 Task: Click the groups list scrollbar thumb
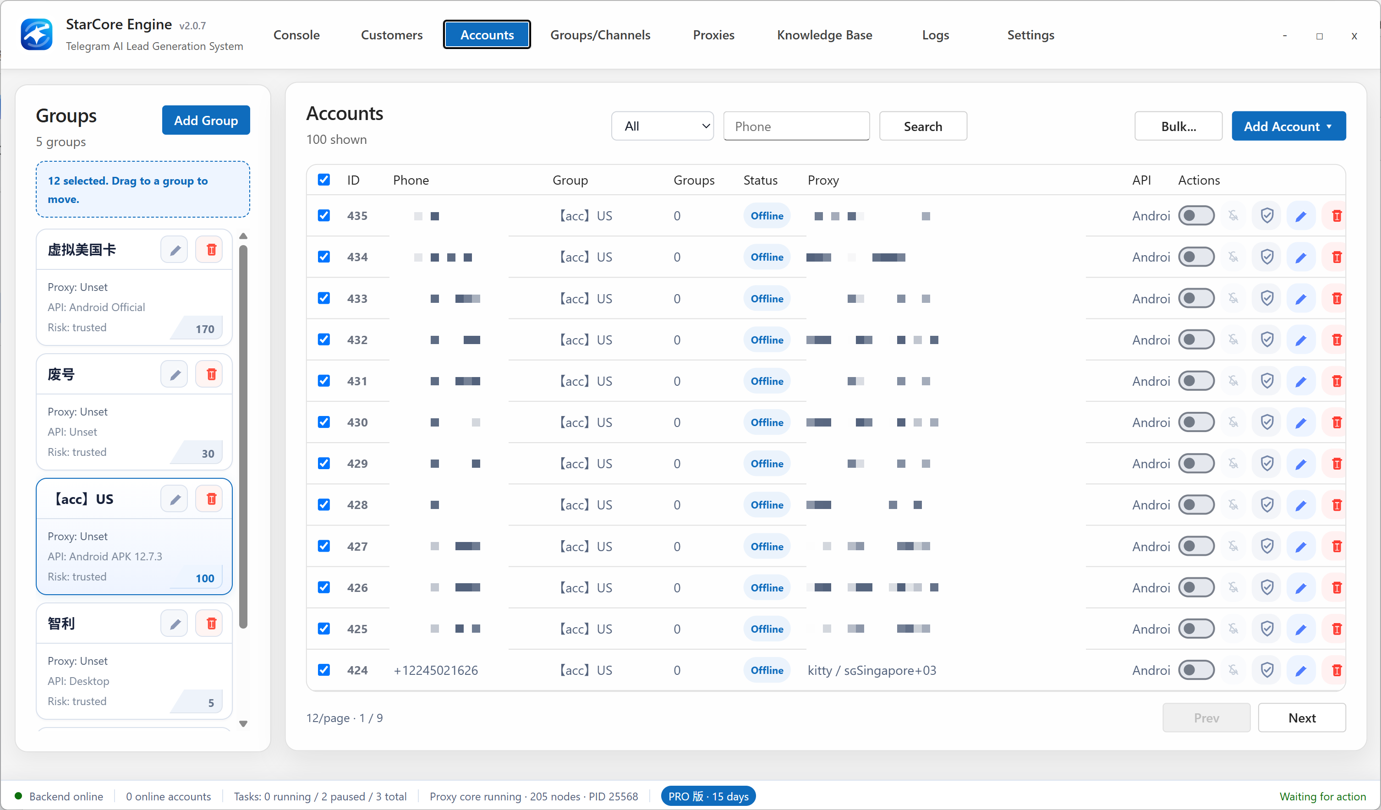coord(243,436)
